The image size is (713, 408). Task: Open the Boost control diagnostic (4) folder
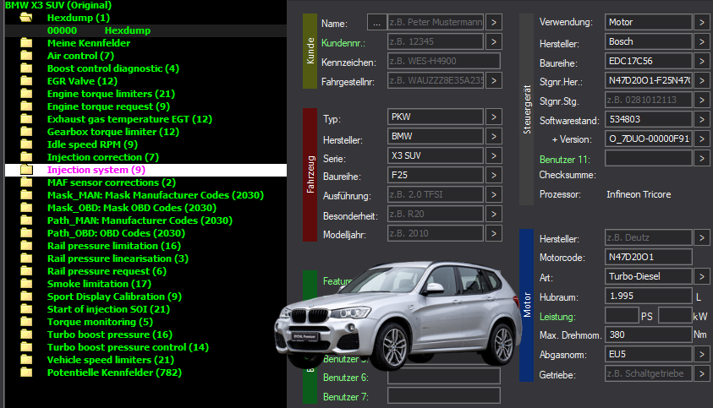113,68
